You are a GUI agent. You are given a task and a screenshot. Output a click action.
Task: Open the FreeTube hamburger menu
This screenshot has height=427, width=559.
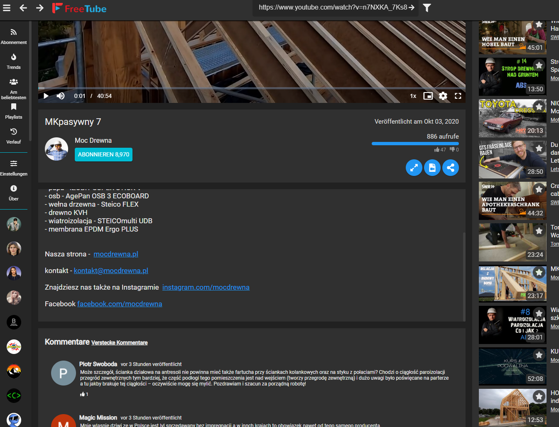point(7,7)
